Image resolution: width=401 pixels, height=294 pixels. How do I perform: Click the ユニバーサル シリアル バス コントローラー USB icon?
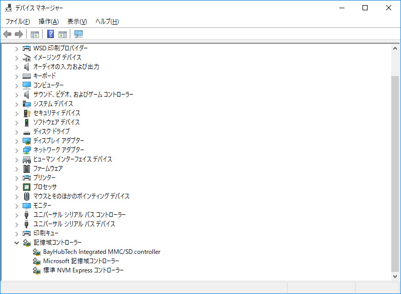pos(26,215)
